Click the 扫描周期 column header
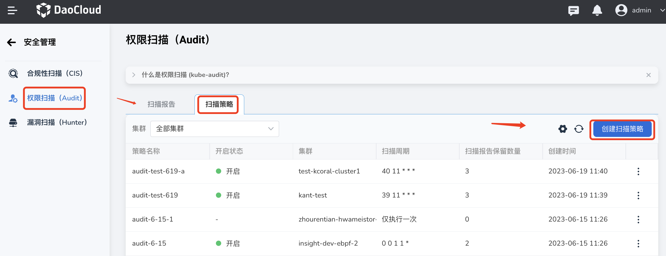Viewport: 666px width, 256px height. tap(396, 151)
